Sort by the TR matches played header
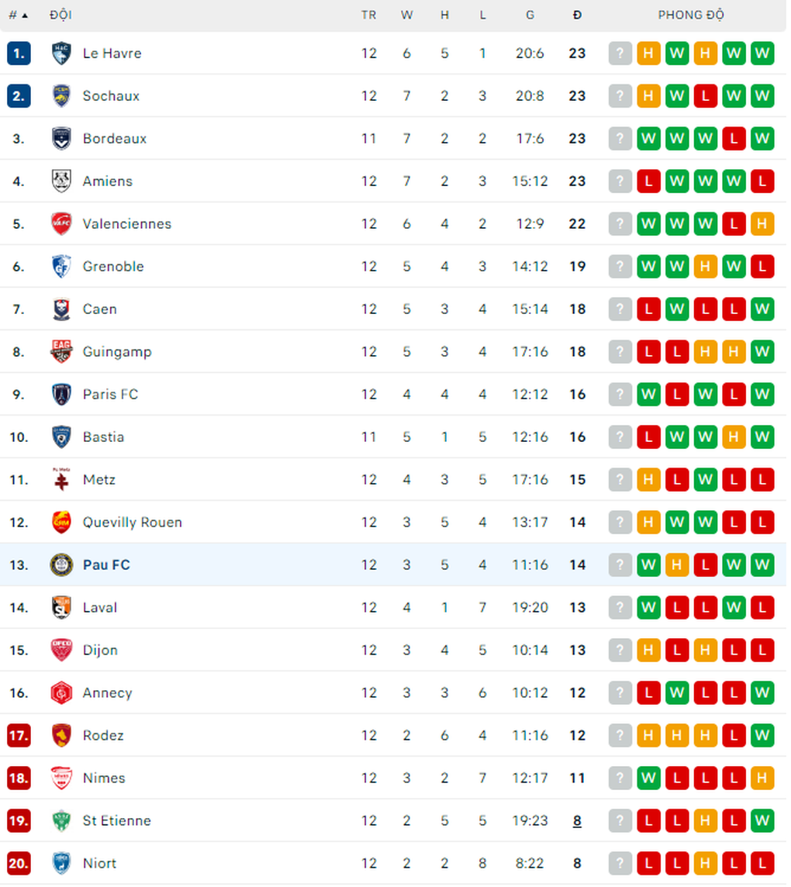 [x=369, y=16]
